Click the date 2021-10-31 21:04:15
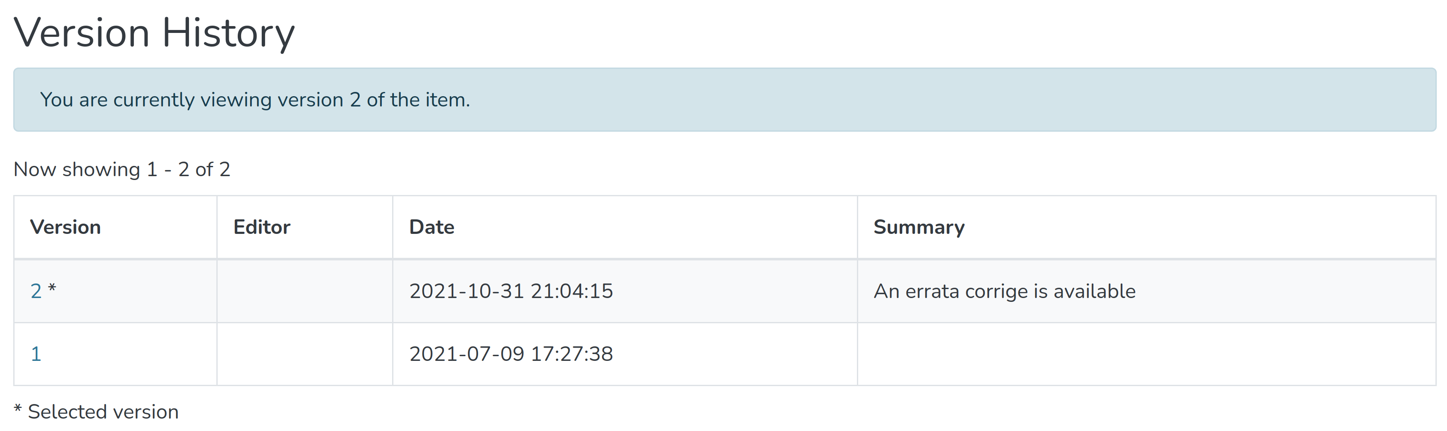Viewport: 1447px width, 431px height. (x=511, y=291)
